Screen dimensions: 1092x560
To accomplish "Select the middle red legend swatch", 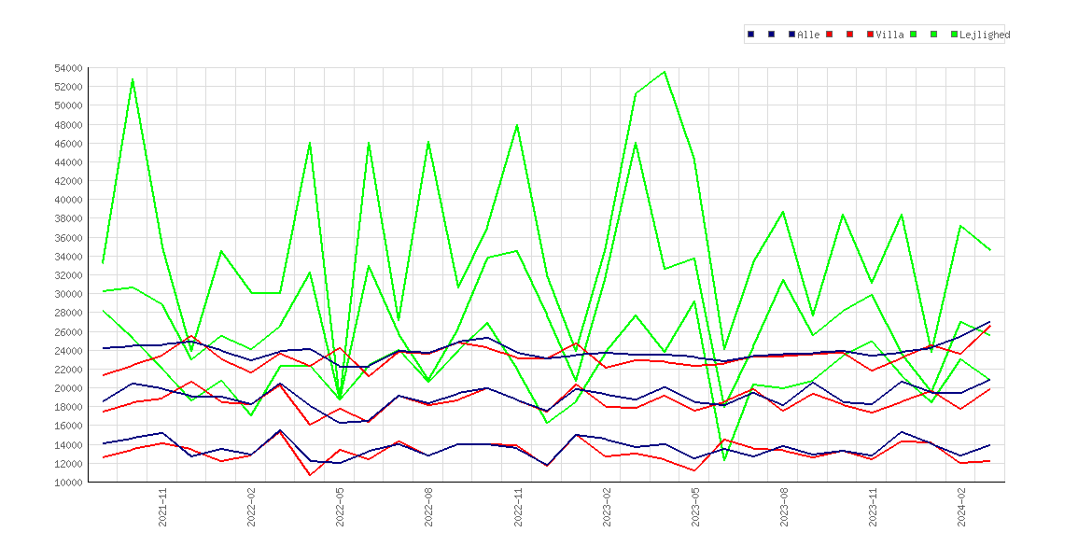I will pos(849,35).
